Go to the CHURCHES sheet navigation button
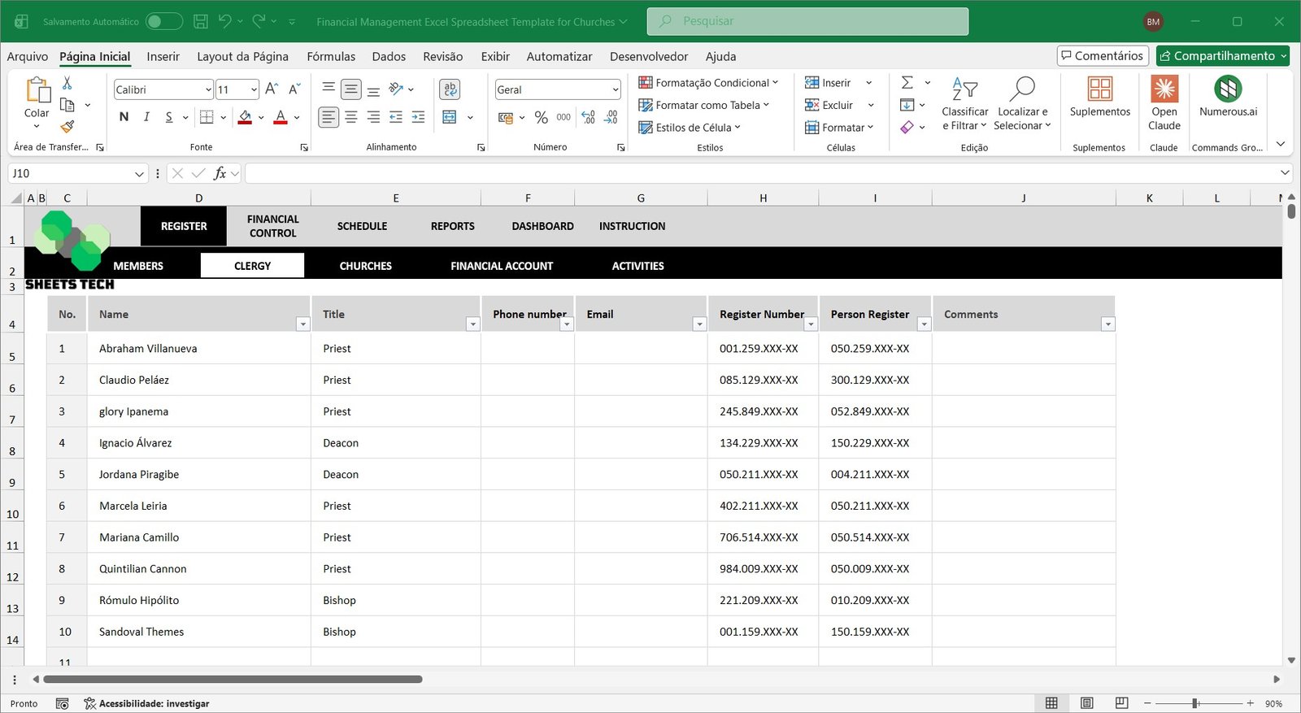1301x713 pixels. 365,266
